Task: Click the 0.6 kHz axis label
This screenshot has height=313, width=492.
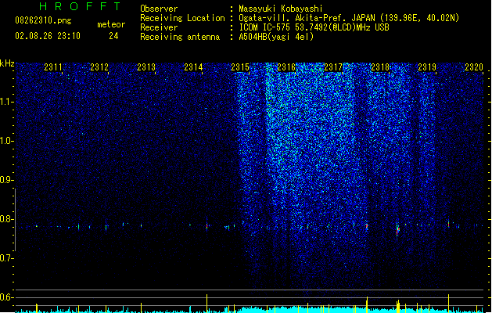Action: point(7,297)
